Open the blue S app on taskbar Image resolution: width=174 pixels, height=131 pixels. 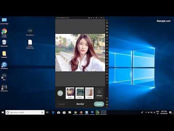tap(87, 112)
